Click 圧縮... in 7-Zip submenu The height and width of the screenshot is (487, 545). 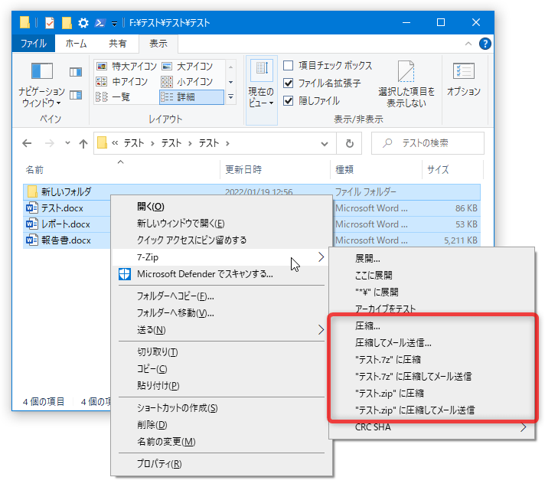pos(432,326)
